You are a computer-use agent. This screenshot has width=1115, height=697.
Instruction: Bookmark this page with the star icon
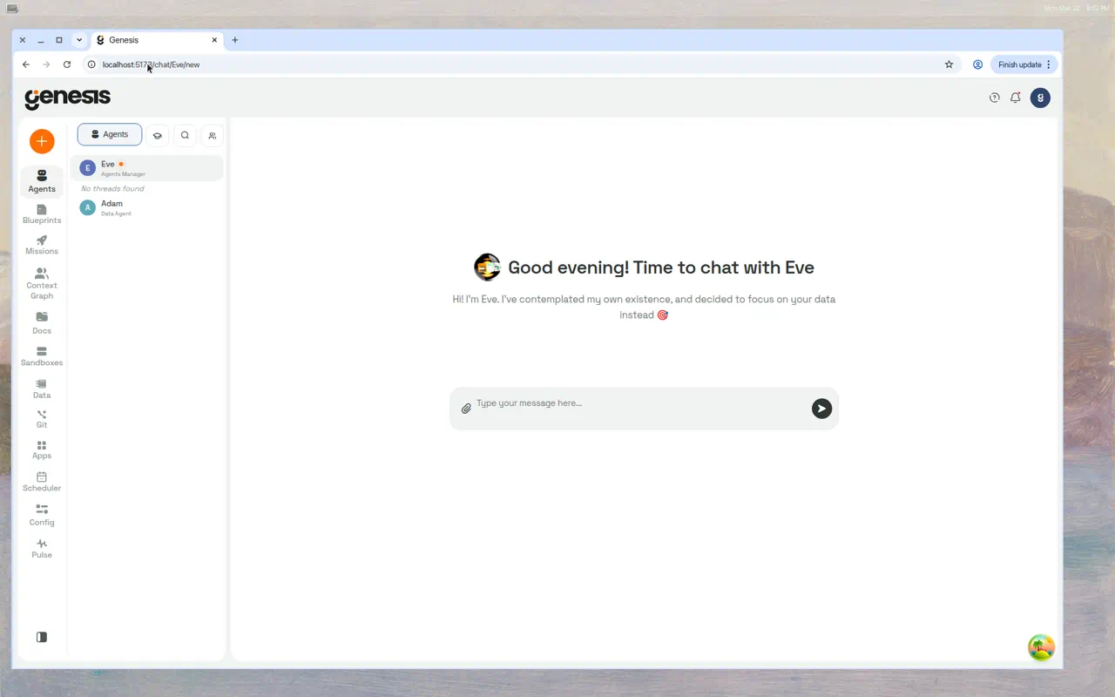(x=949, y=64)
